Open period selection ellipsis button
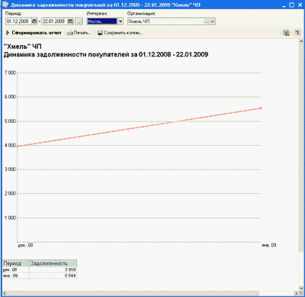This screenshot has height=297, width=305. click(79, 21)
